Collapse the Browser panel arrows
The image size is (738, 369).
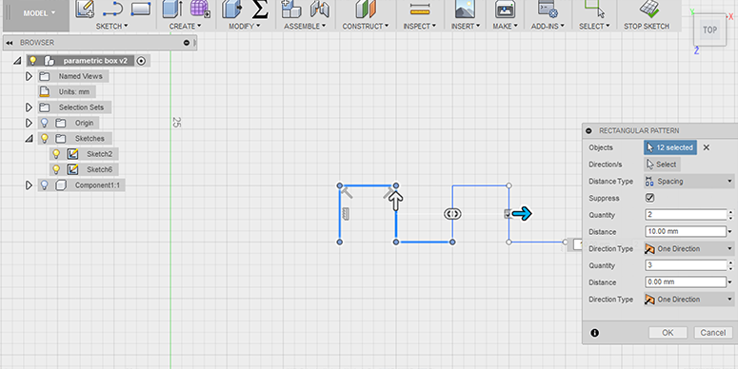click(x=9, y=43)
